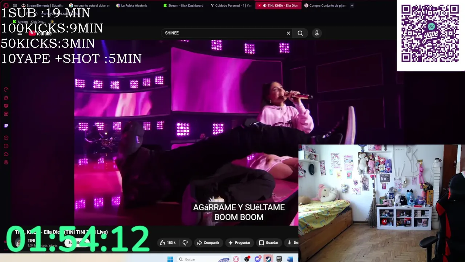Select the TINI, KHEA - Ella Dice tab
This screenshot has width=465, height=262.
[278, 5]
